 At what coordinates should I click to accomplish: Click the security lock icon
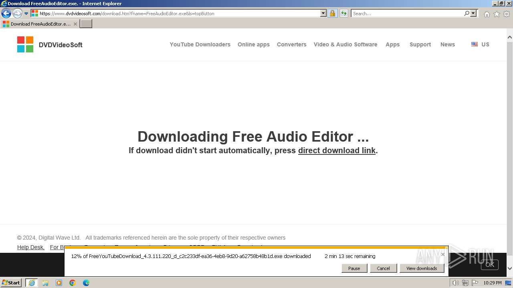(332, 13)
